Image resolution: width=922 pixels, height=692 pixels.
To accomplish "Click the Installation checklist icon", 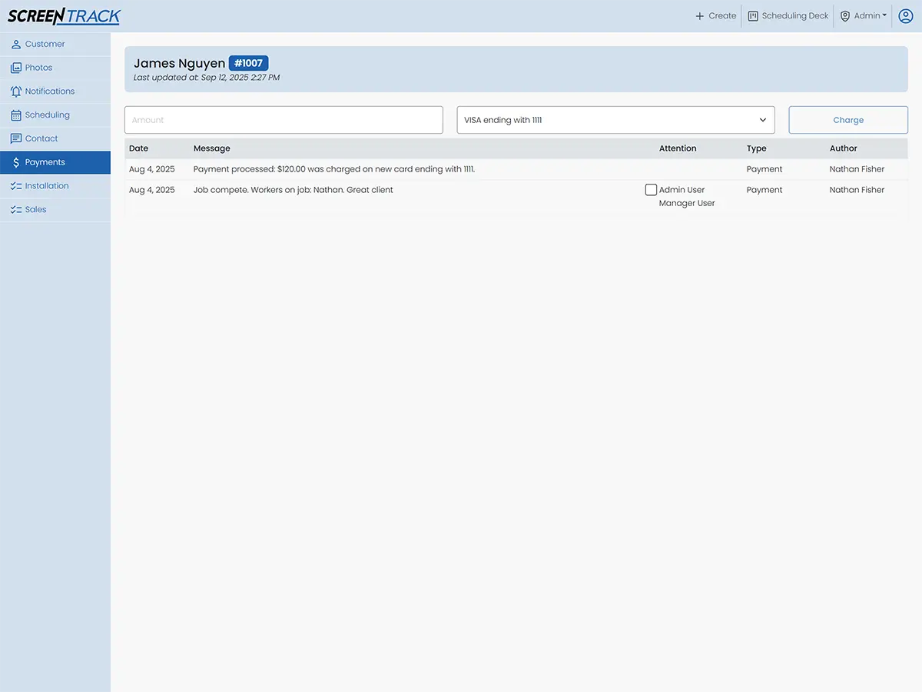I will [16, 186].
